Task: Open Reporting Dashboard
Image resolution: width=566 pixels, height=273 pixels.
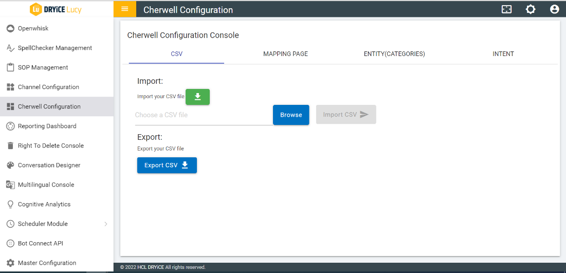Action: click(x=57, y=126)
